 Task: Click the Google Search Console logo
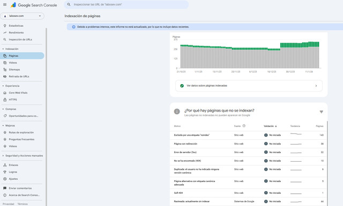34,5
